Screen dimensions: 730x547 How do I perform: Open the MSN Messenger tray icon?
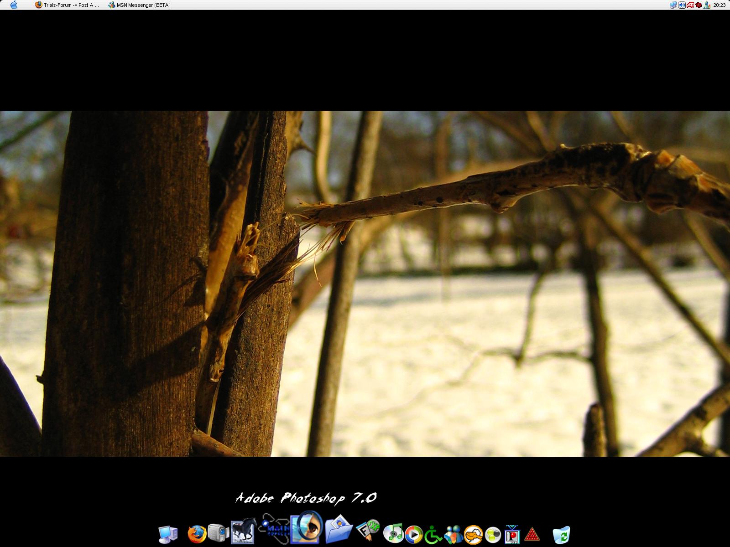(x=707, y=5)
